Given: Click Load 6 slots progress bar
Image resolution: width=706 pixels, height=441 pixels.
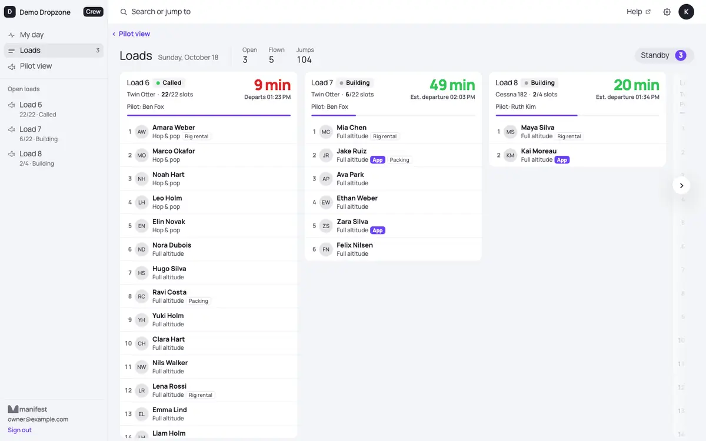Looking at the screenshot, I should (x=209, y=115).
